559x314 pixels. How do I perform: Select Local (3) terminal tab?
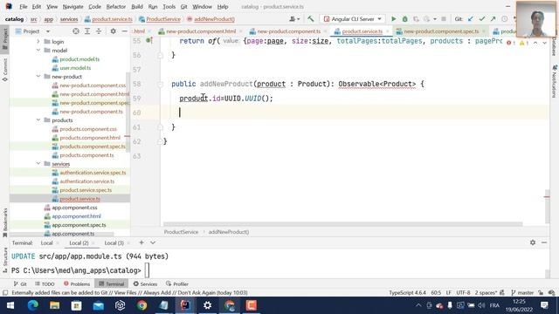pyautogui.click(x=114, y=242)
